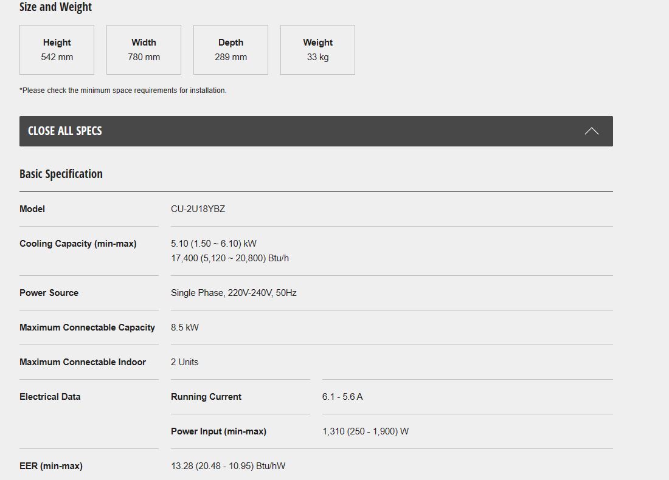Click the 17,400 Btu/h cooling value
Viewport: 669px width, 480px height.
coord(230,258)
